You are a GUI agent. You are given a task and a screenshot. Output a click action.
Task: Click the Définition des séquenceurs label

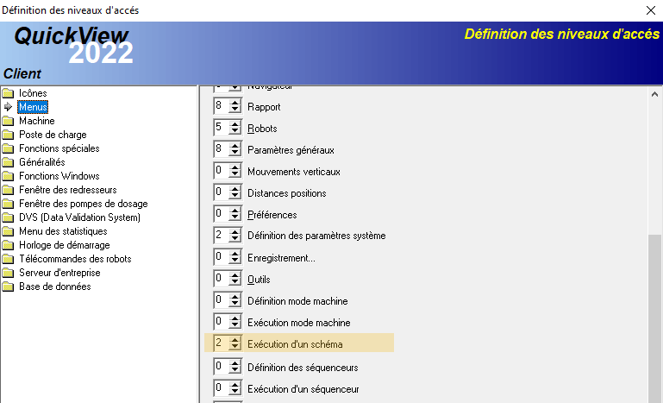tap(303, 368)
